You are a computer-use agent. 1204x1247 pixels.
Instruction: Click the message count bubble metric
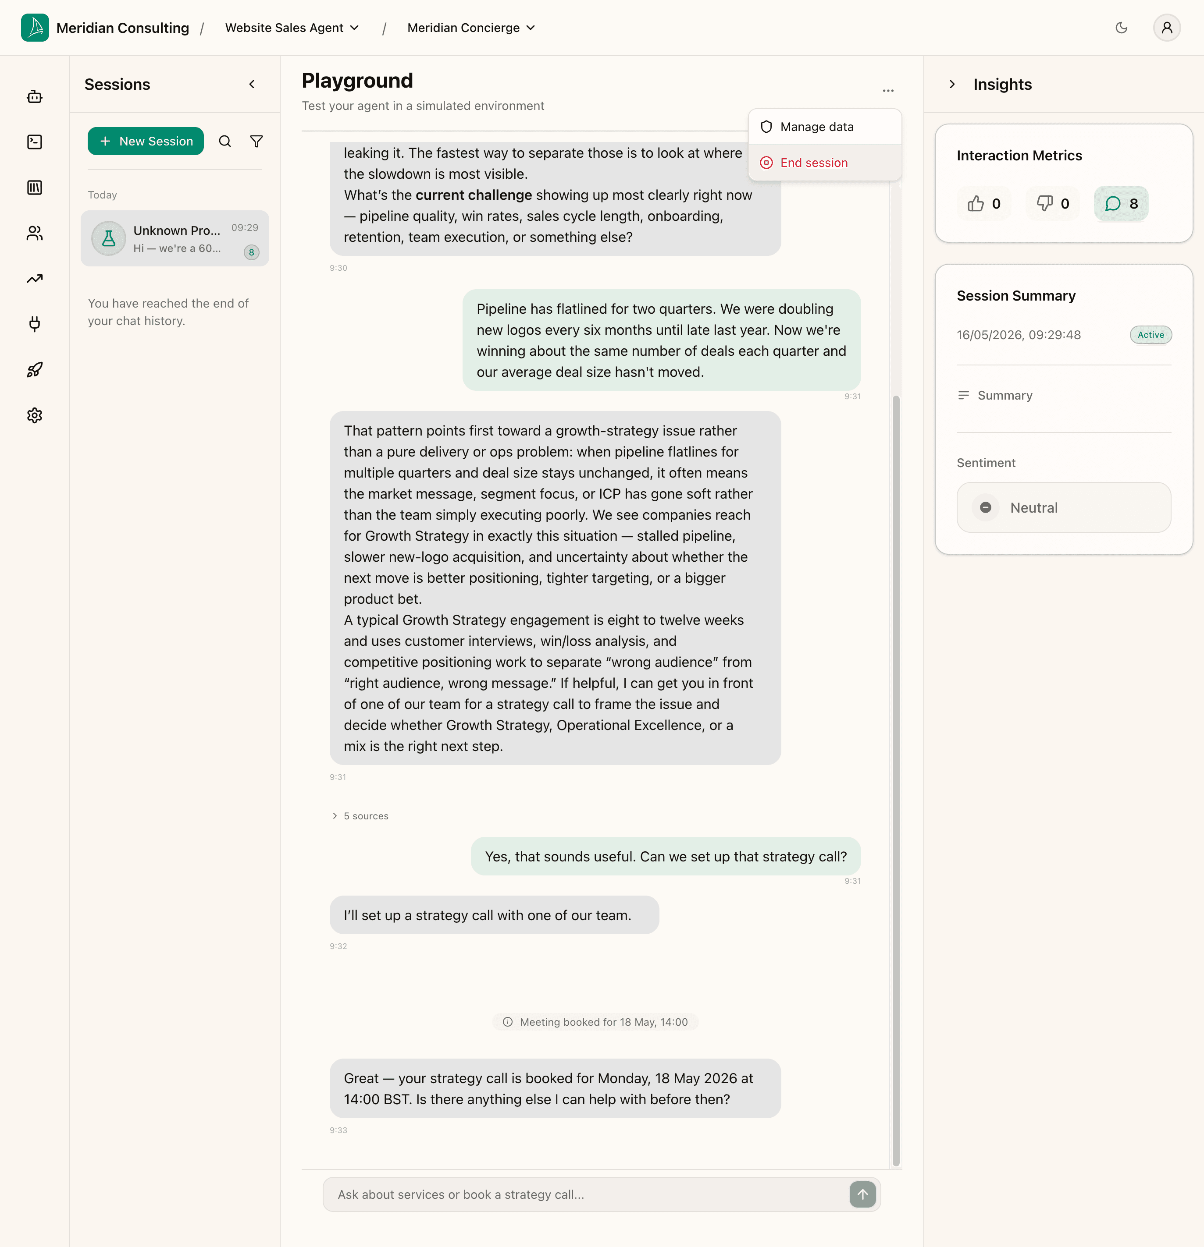[1121, 204]
